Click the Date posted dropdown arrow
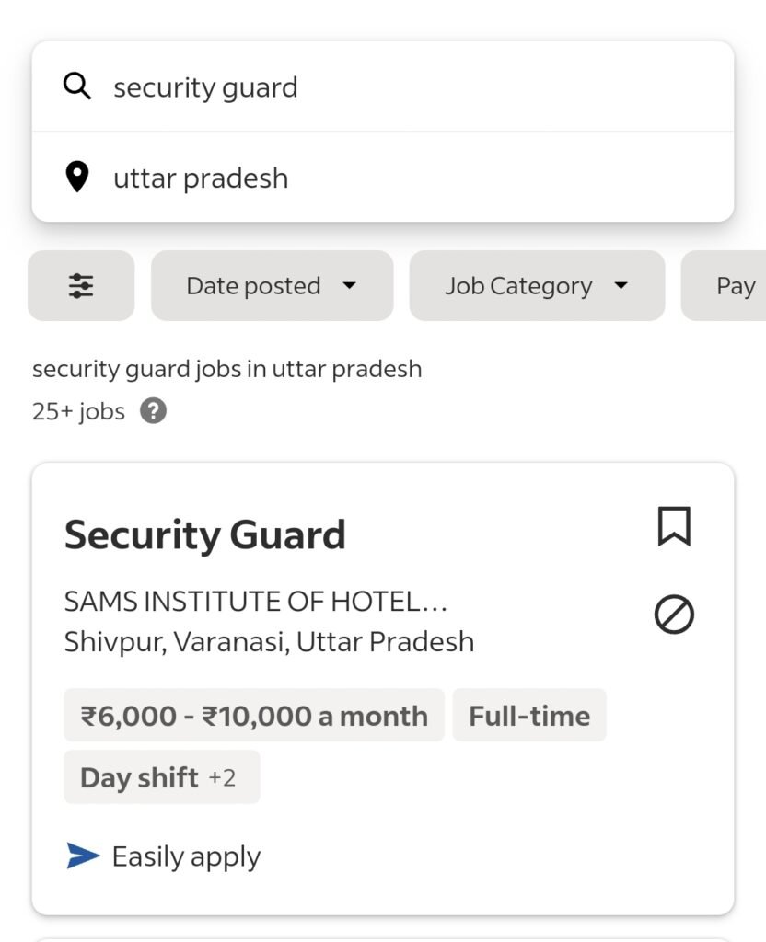Viewport: 766px width, 942px height. (349, 286)
